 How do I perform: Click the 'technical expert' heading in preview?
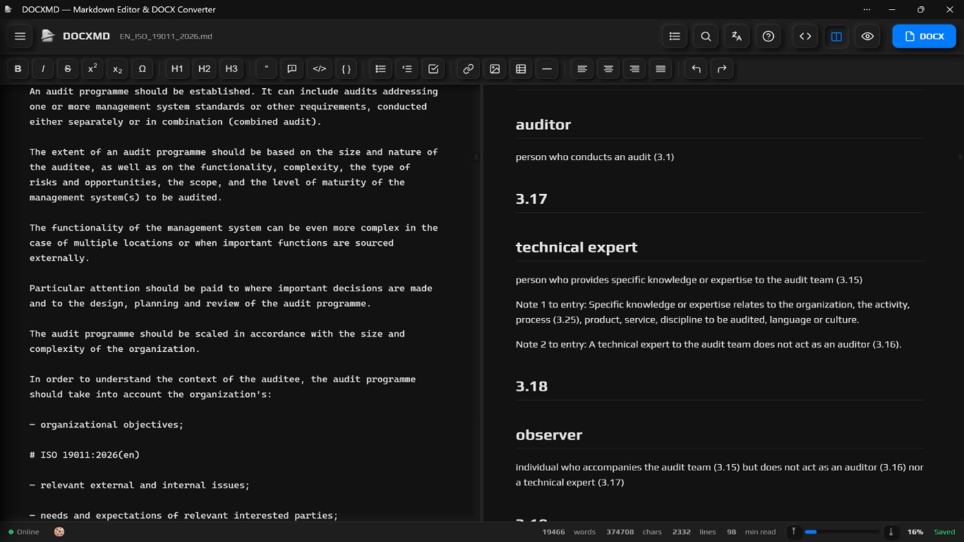point(576,247)
